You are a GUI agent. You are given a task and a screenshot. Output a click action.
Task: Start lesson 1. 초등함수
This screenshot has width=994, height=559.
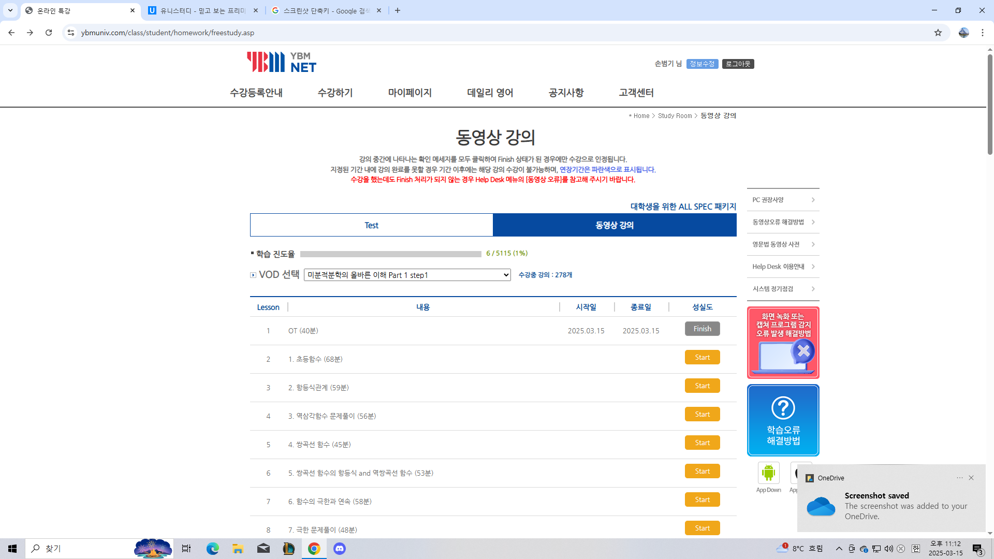(x=702, y=357)
